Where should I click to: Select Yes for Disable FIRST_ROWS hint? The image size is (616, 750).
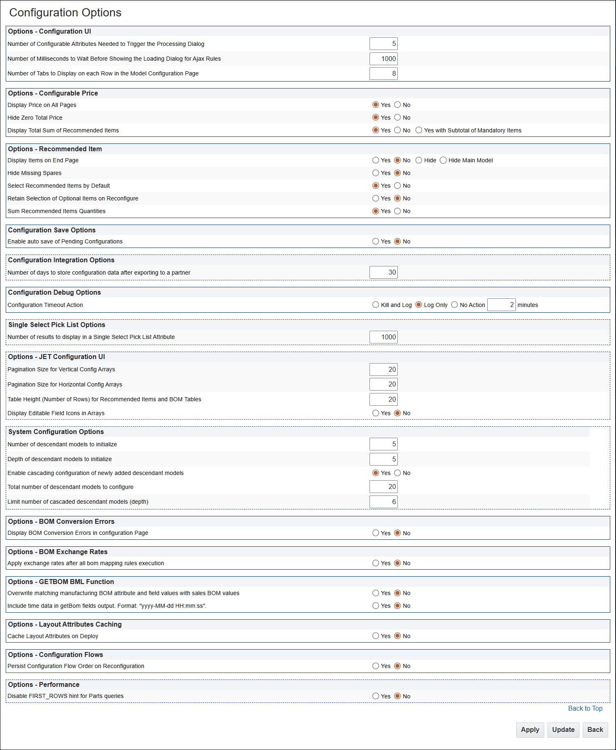point(376,696)
